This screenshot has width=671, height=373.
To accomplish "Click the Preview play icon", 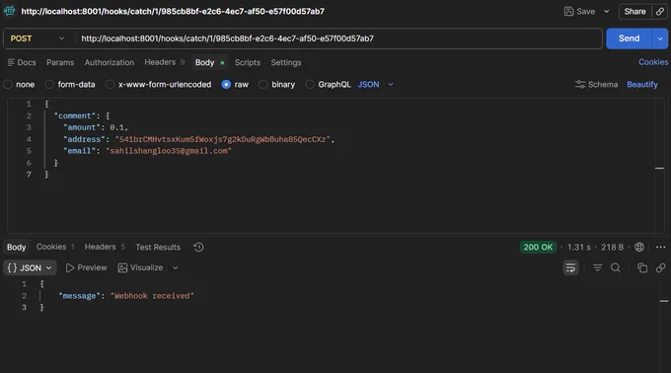I will coord(70,267).
